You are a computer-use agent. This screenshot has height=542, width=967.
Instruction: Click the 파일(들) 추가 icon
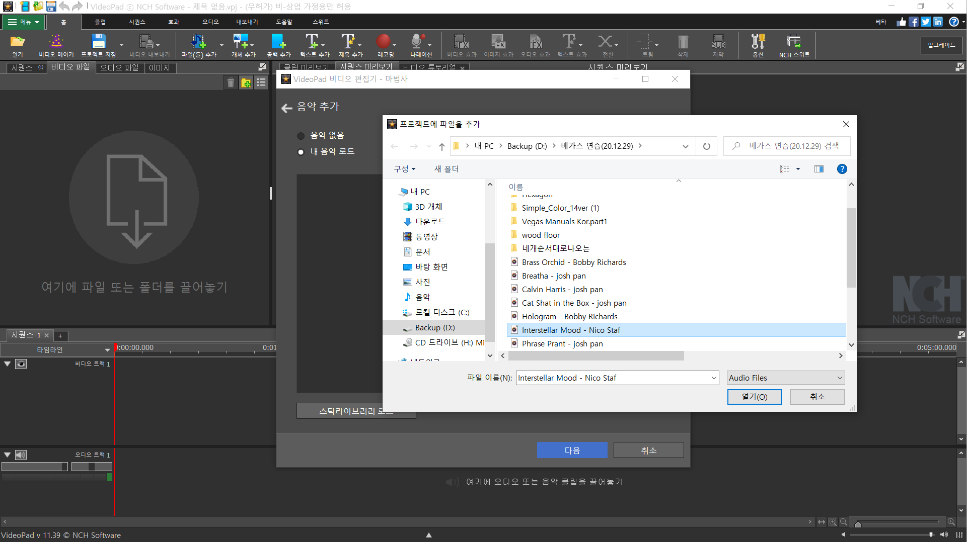[x=198, y=42]
